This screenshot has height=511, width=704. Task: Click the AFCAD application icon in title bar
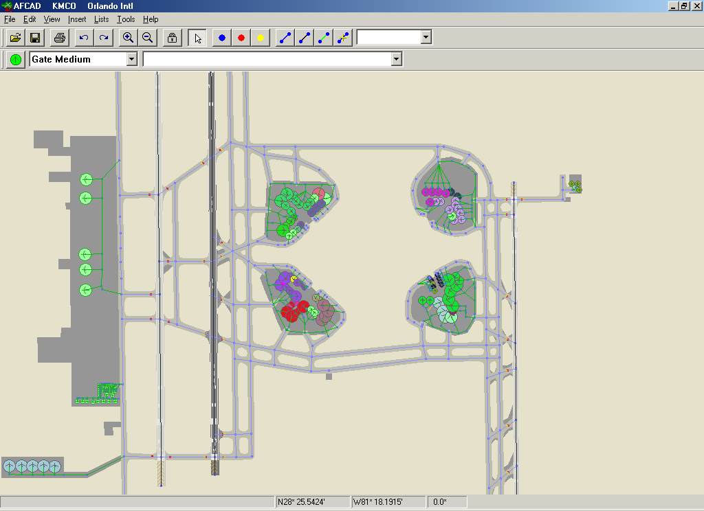[6, 5]
